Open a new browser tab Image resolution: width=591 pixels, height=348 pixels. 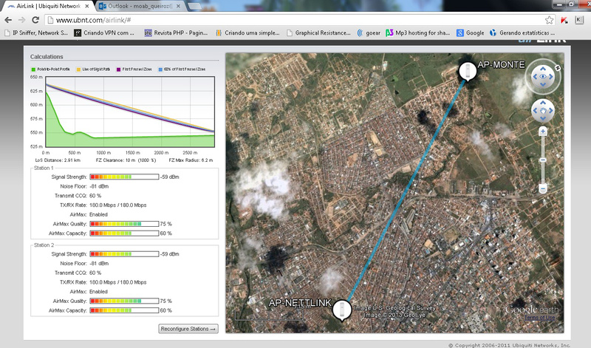click(x=194, y=6)
